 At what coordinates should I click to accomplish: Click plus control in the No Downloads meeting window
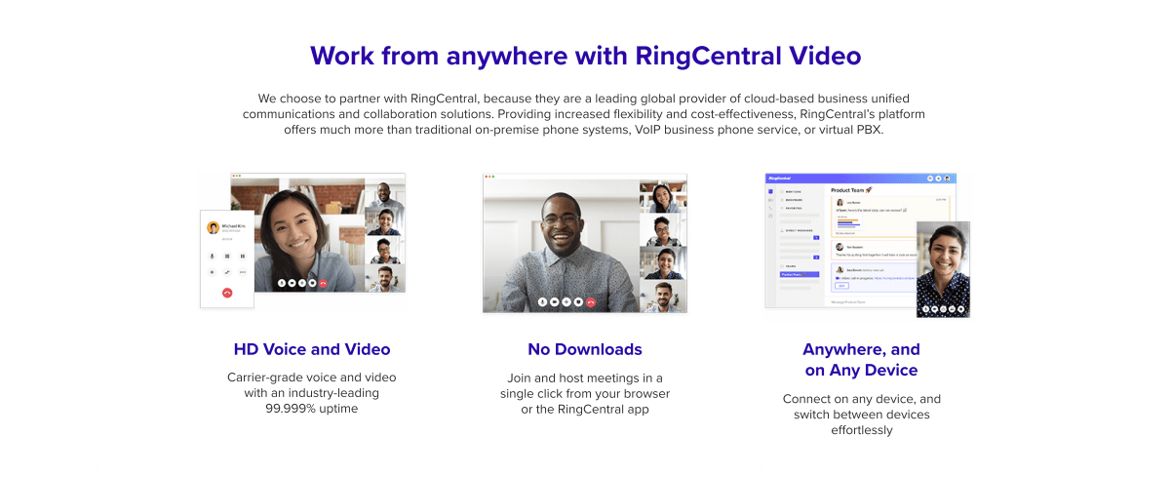566,302
